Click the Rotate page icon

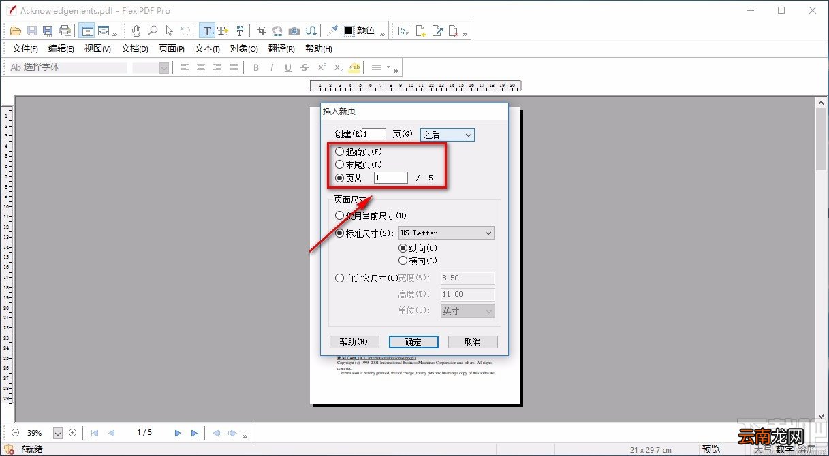coord(405,31)
